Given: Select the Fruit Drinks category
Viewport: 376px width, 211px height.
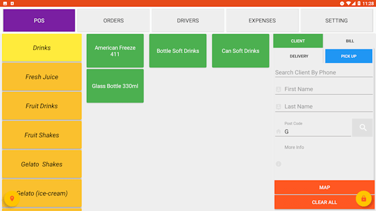Looking at the screenshot, I should click(x=41, y=106).
